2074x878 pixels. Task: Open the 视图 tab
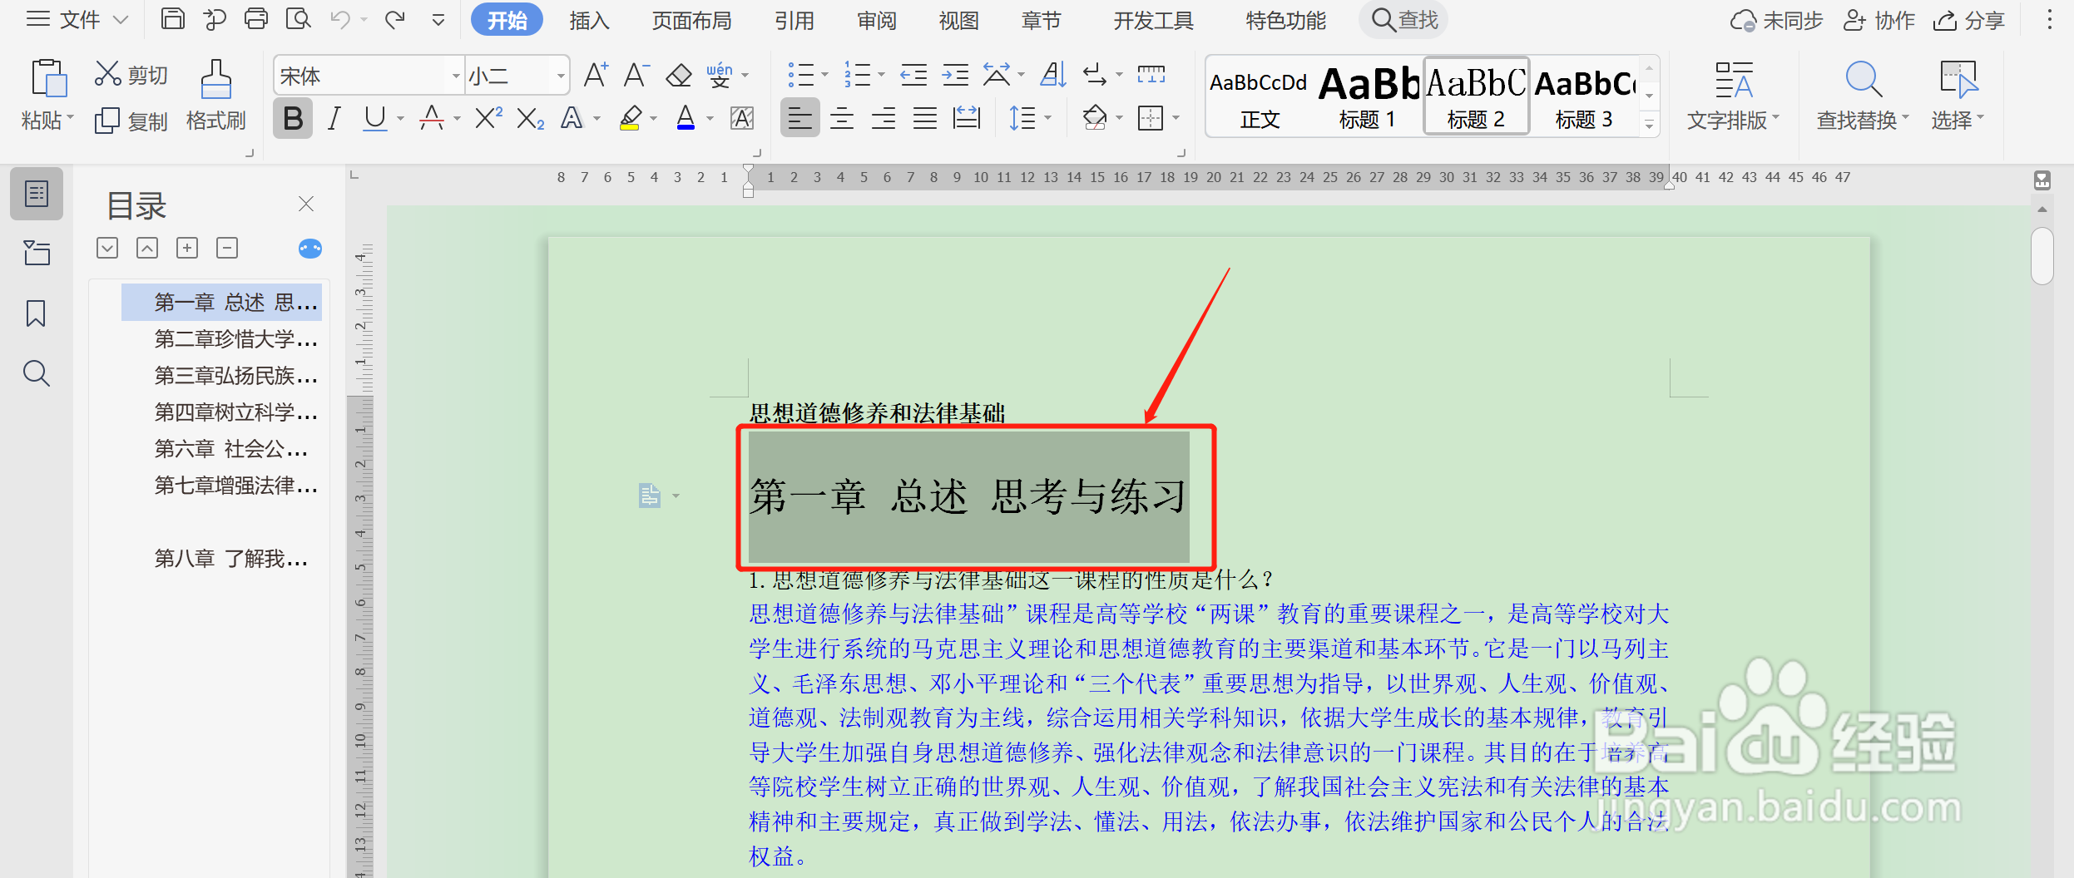click(958, 20)
